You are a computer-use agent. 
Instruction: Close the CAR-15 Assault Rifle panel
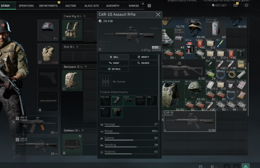(158, 15)
